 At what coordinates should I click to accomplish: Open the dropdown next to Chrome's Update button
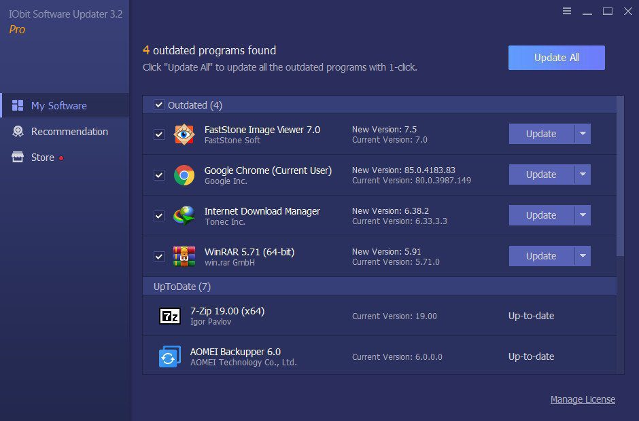(584, 175)
